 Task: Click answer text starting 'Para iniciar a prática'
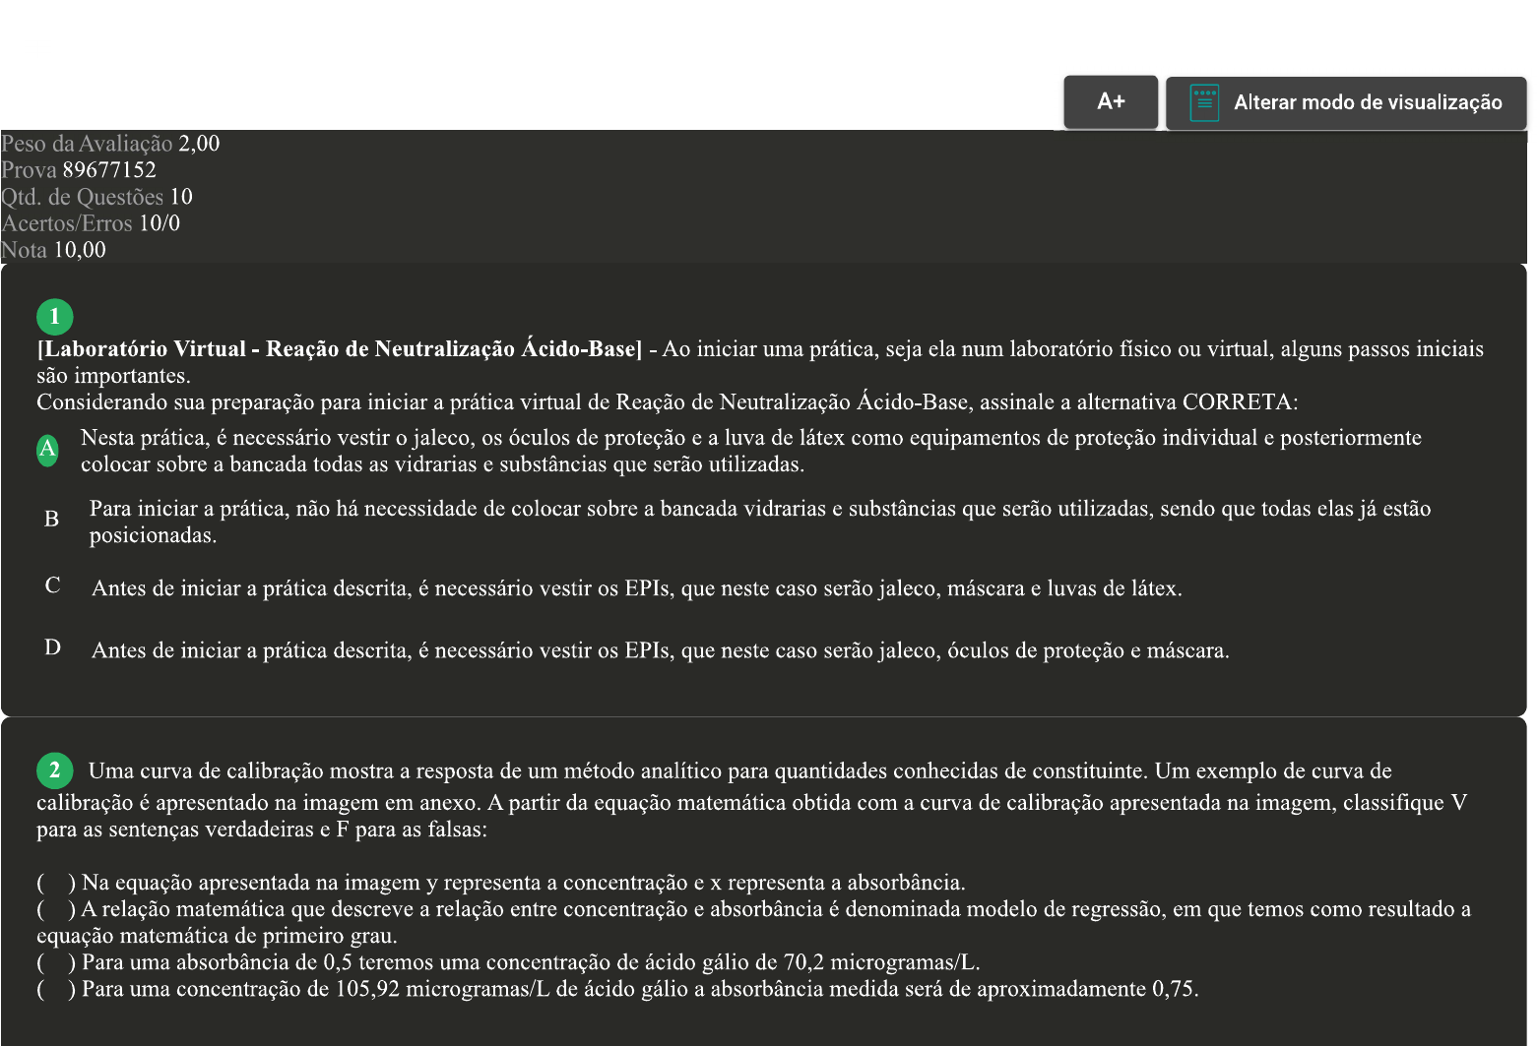(x=758, y=522)
